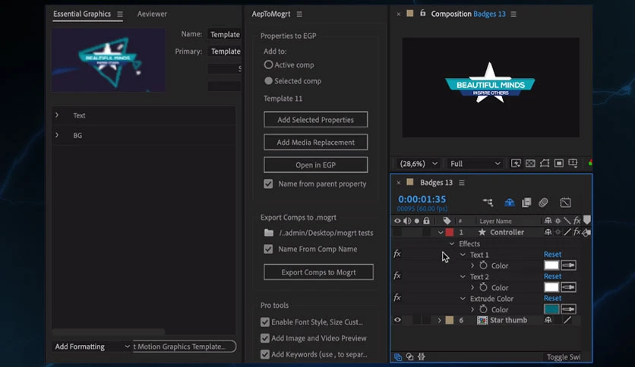The height and width of the screenshot is (367, 635).
Task: Collapse the Extrude Color effect
Action: tap(463, 299)
